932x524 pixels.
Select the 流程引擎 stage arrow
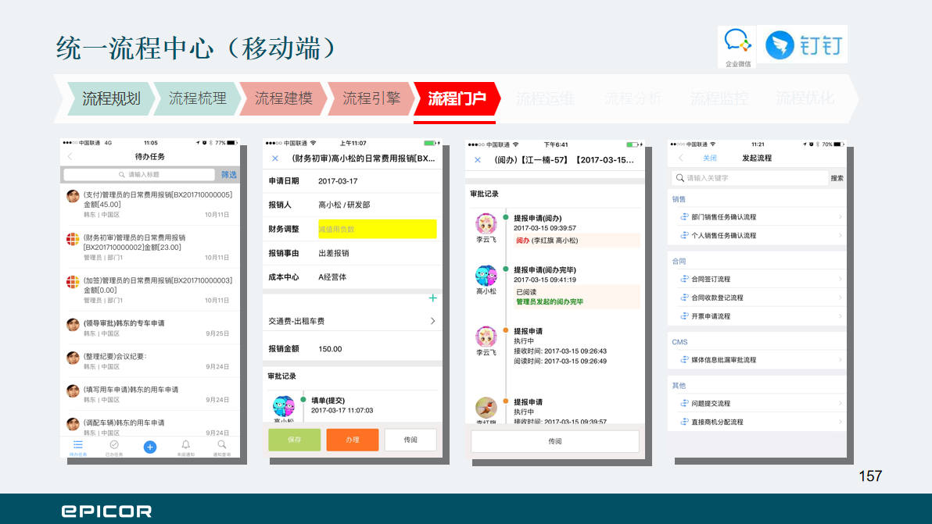371,98
